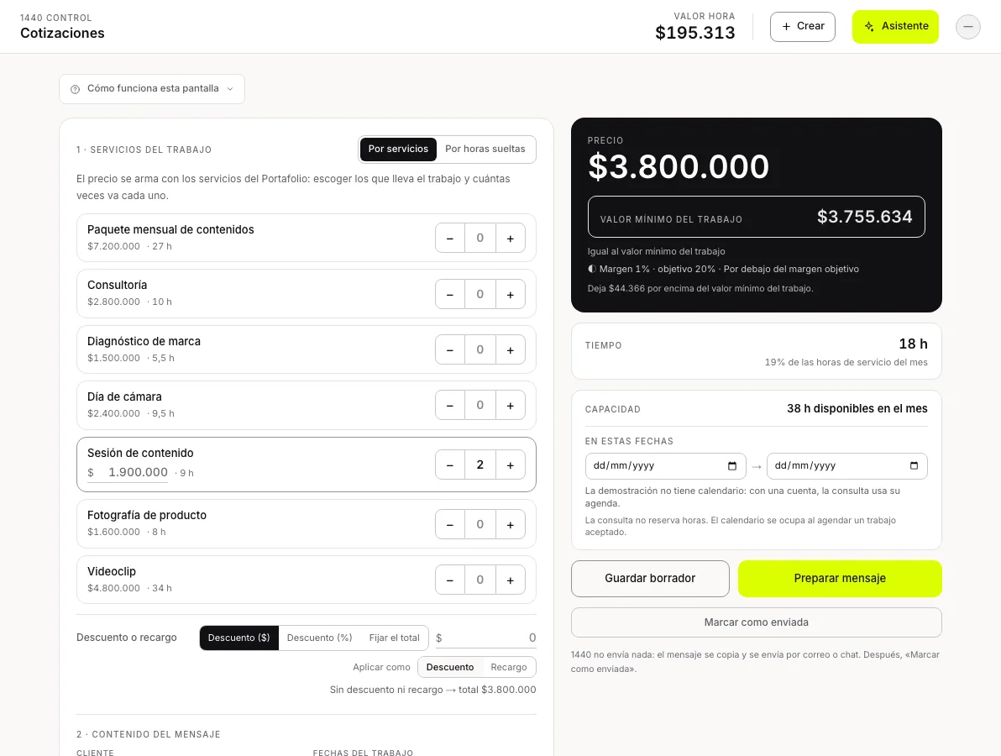
Task: Select Por servicios mode
Action: 398,149
